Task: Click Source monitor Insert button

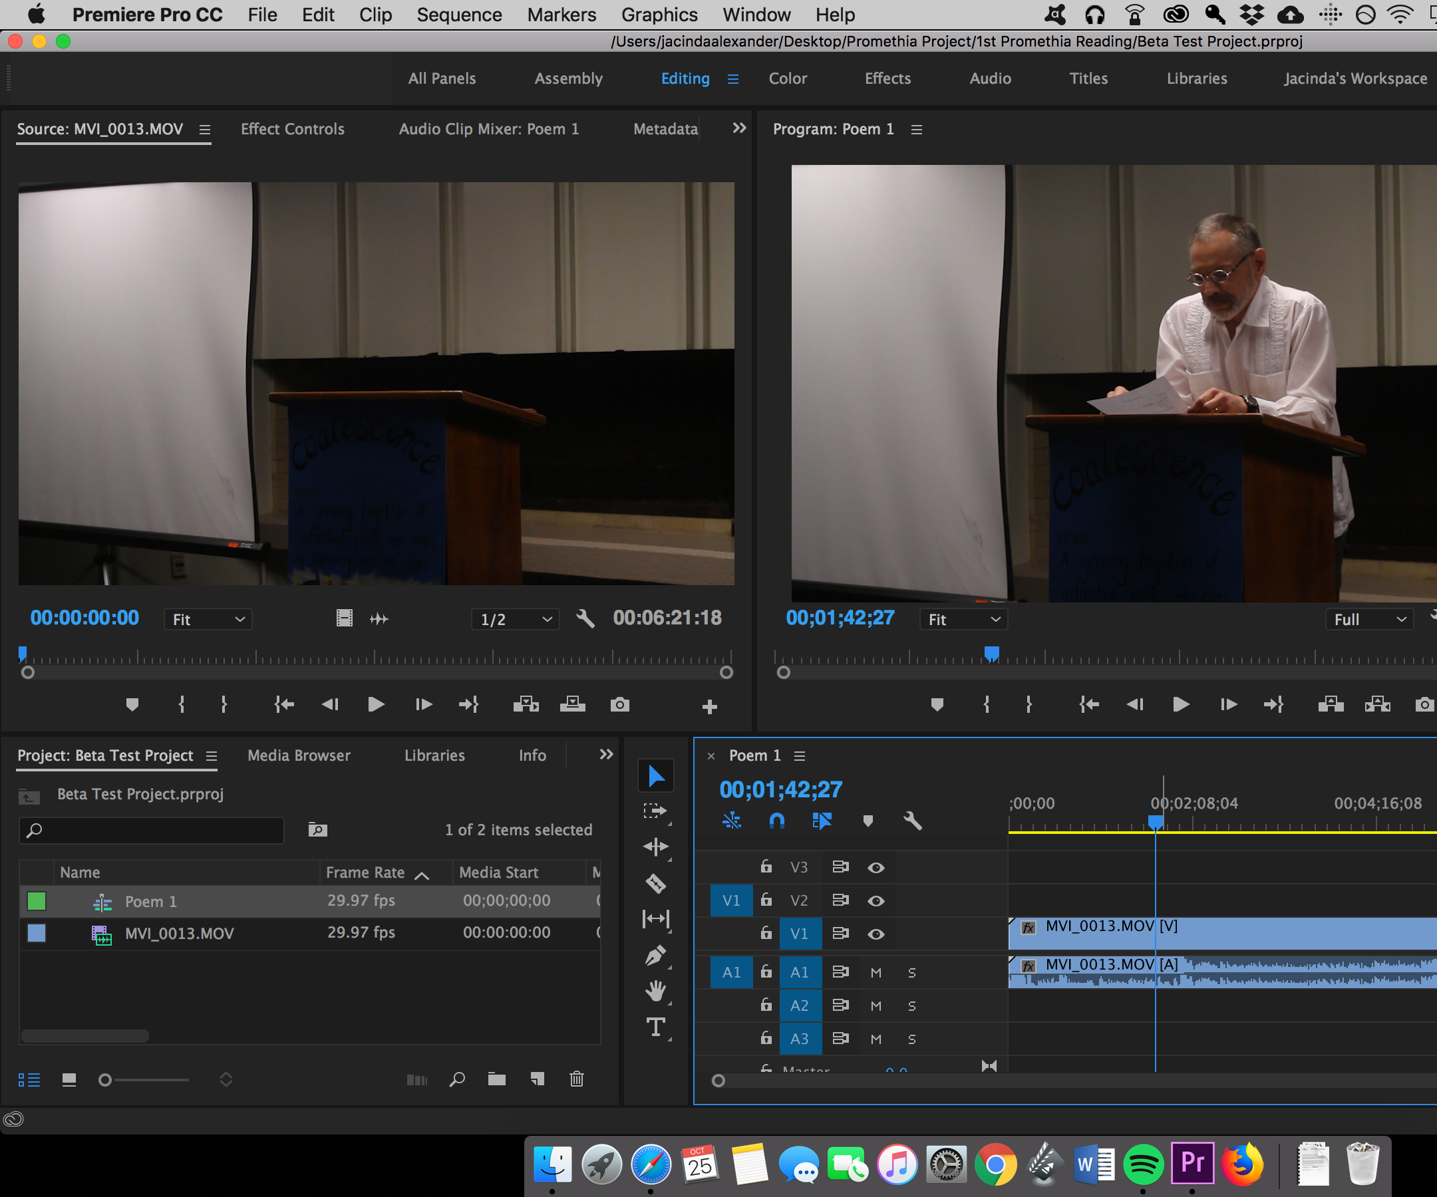Action: [526, 704]
